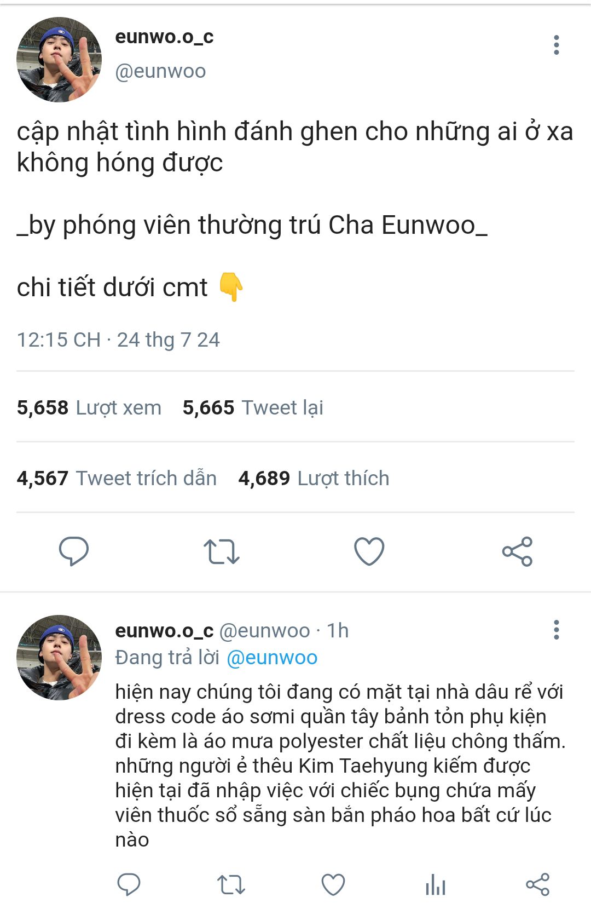The image size is (591, 909).
Task: Open the main tweet's three-dot menu
Action: click(x=556, y=45)
